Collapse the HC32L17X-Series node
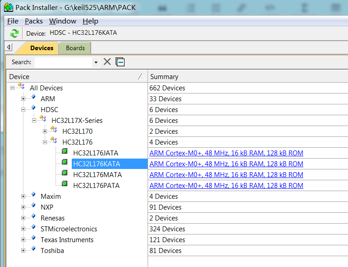The image size is (348, 267). click(34, 120)
